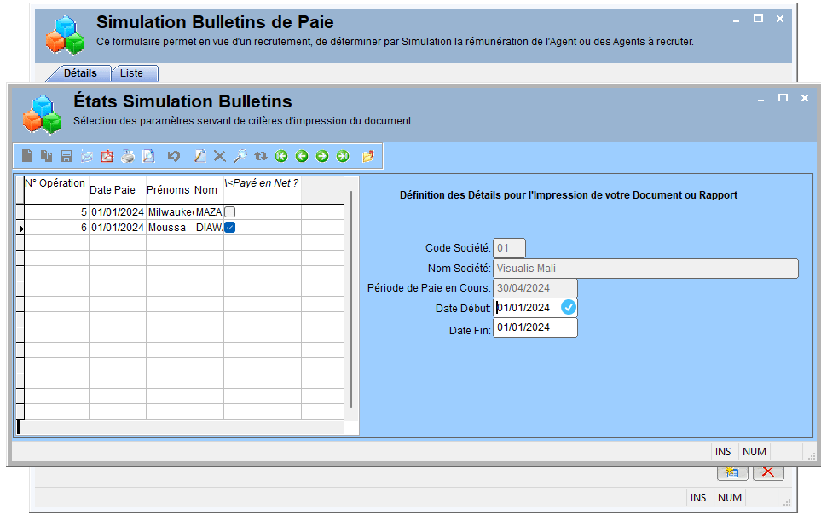Select the Détails tab
Viewport: 821px width, 515px height.
[x=80, y=73]
